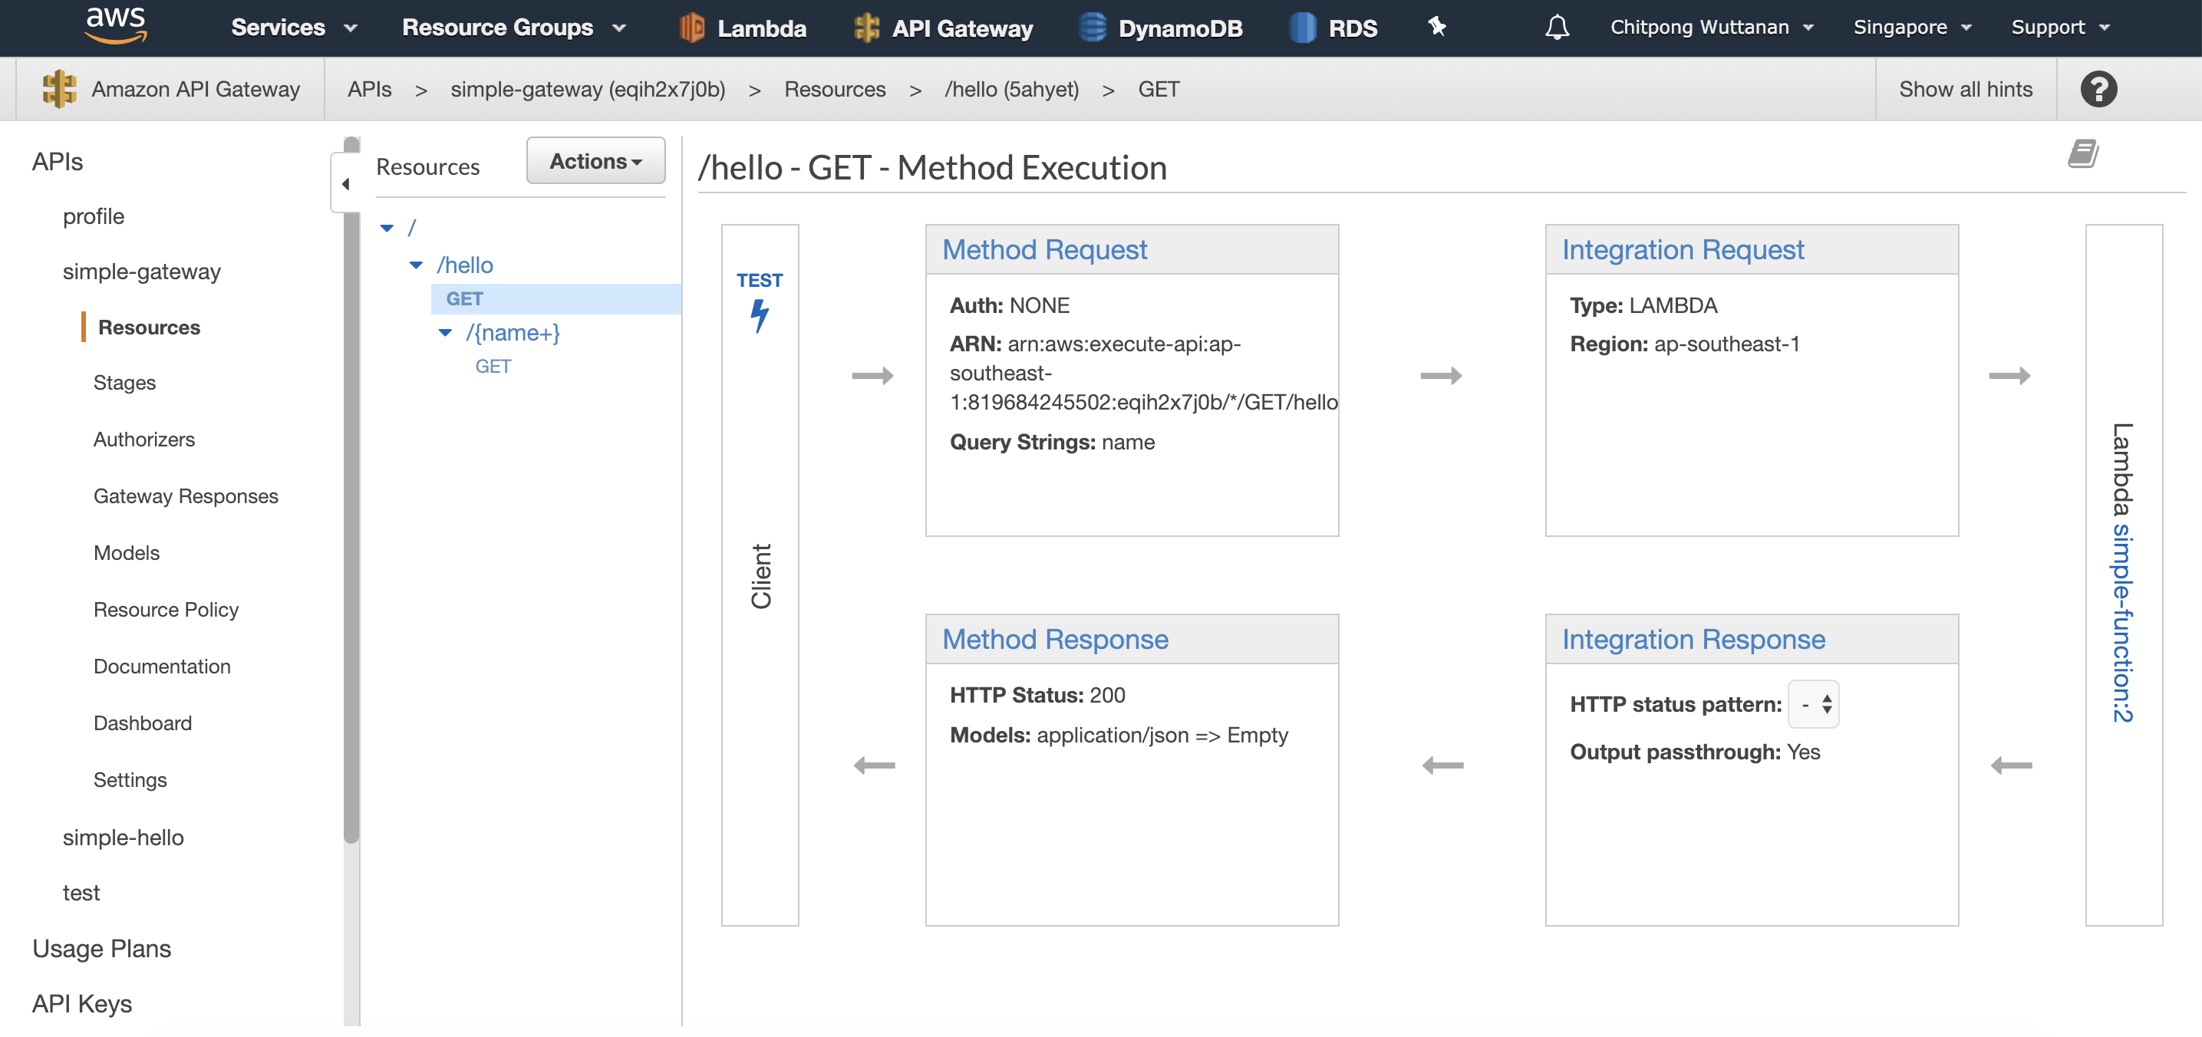Open the simple-function:2 Lambda link
Image resolution: width=2202 pixels, height=1037 pixels.
tap(2122, 624)
